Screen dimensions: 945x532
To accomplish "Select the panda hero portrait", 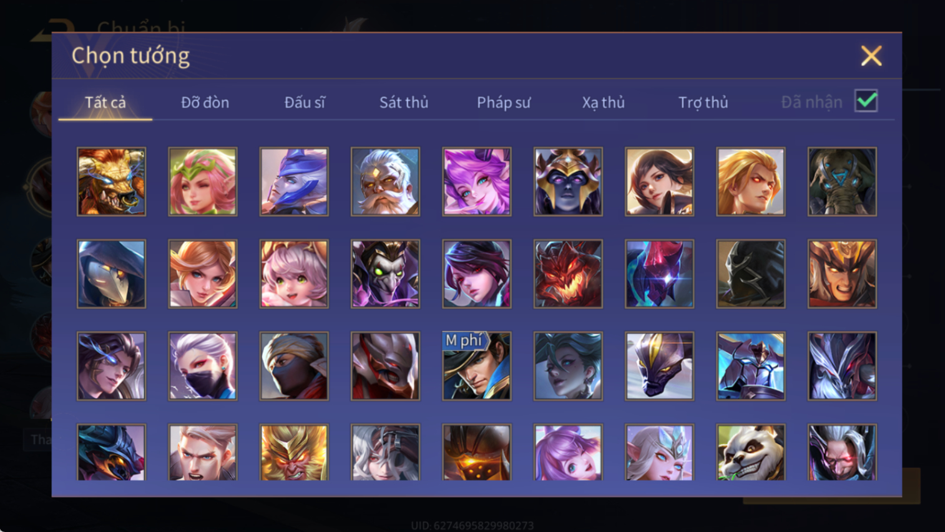I will point(751,452).
